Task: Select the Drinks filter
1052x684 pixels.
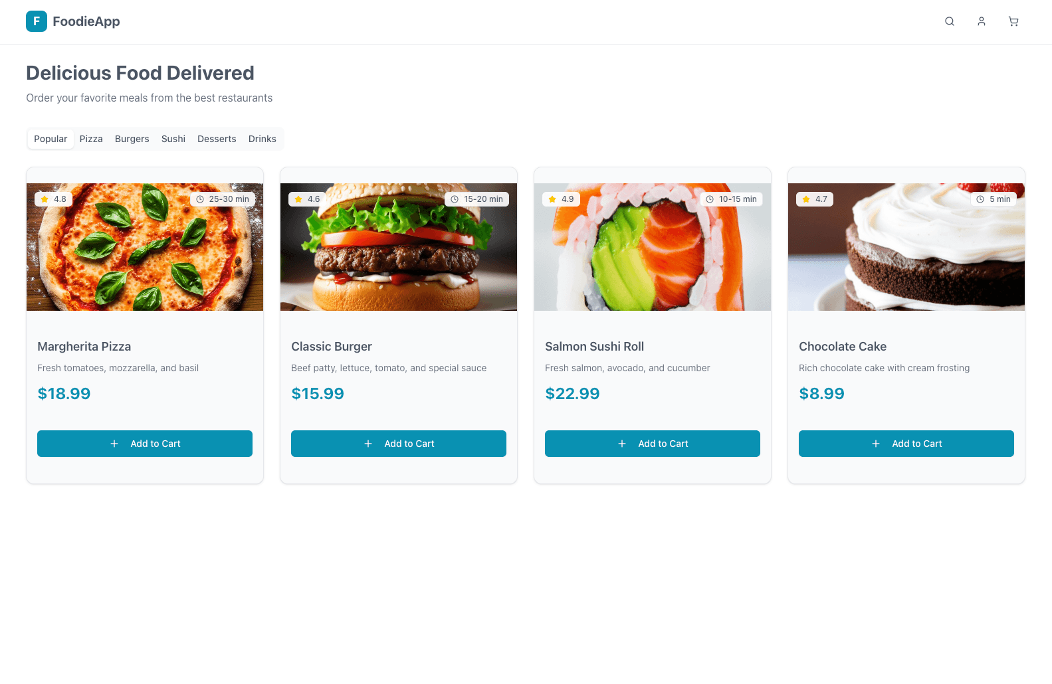Action: pyautogui.click(x=262, y=139)
